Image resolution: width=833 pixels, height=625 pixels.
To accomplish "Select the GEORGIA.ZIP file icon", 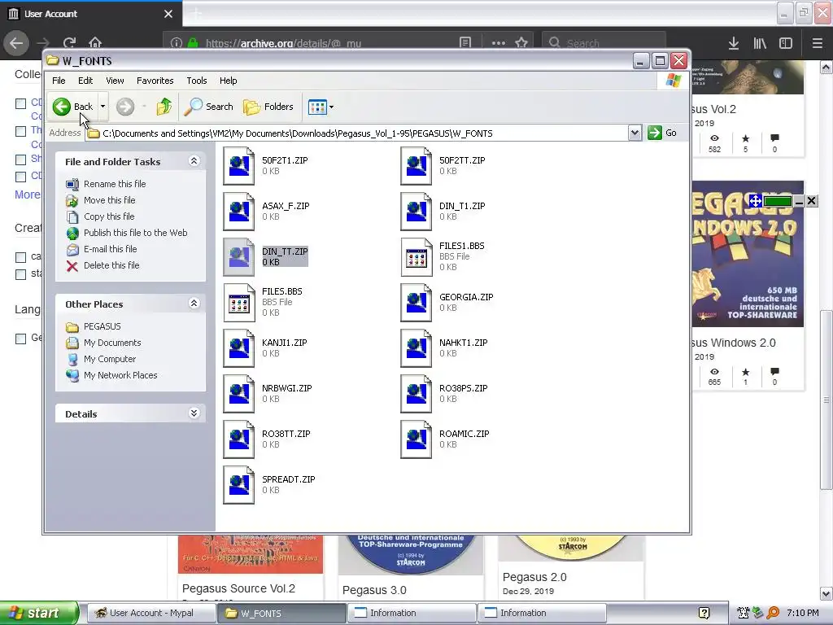I will pos(416,303).
